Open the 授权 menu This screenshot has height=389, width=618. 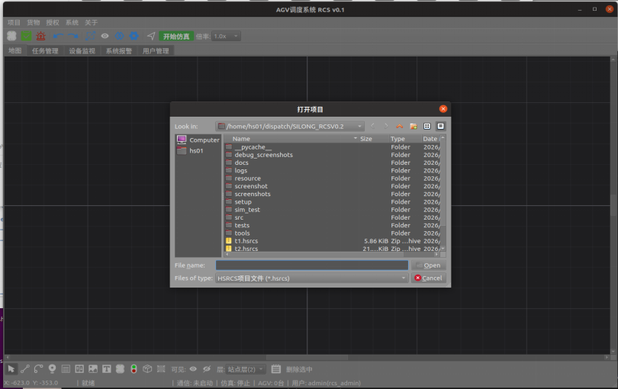tap(53, 22)
